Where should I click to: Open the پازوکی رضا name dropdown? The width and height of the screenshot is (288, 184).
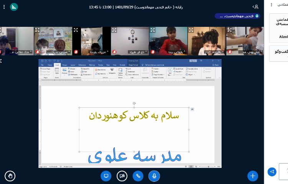click(177, 52)
